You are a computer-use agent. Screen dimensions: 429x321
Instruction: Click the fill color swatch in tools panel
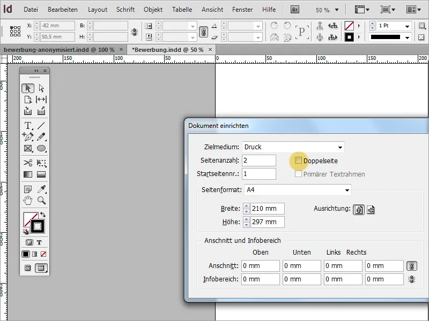point(28,218)
